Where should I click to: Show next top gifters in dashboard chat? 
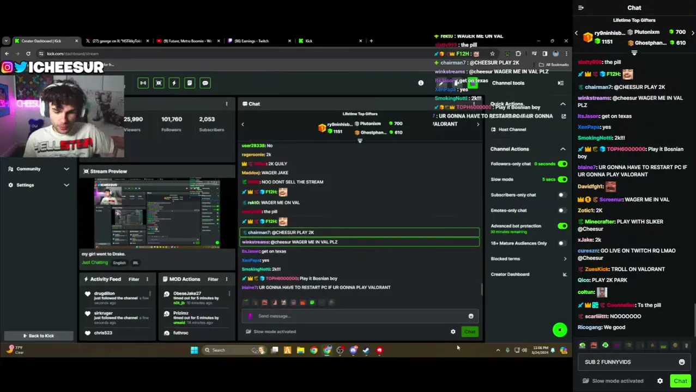(478, 124)
